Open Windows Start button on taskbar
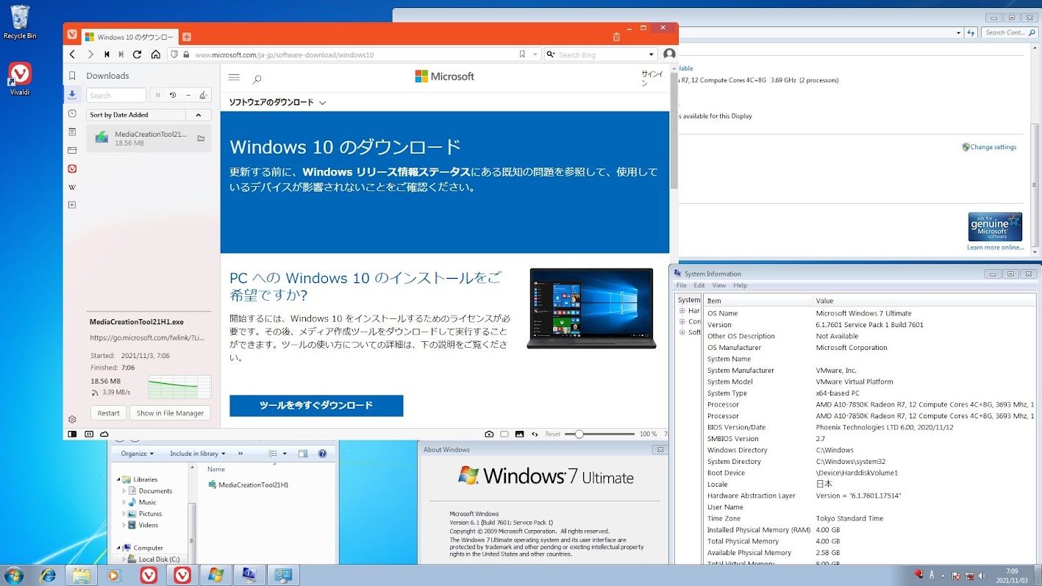This screenshot has height=586, width=1042. click(14, 575)
